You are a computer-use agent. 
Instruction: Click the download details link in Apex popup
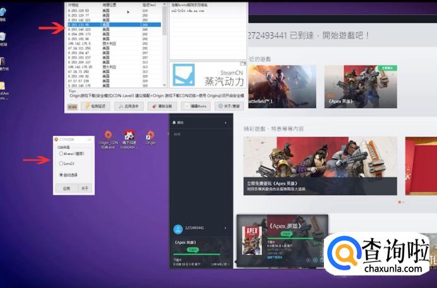click(x=275, y=257)
